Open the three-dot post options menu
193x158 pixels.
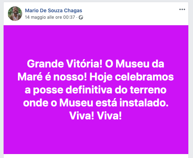(x=182, y=9)
